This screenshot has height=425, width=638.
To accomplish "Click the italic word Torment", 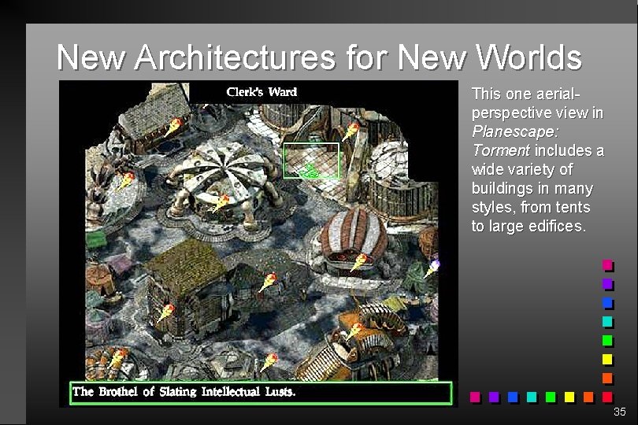I will click(x=501, y=150).
